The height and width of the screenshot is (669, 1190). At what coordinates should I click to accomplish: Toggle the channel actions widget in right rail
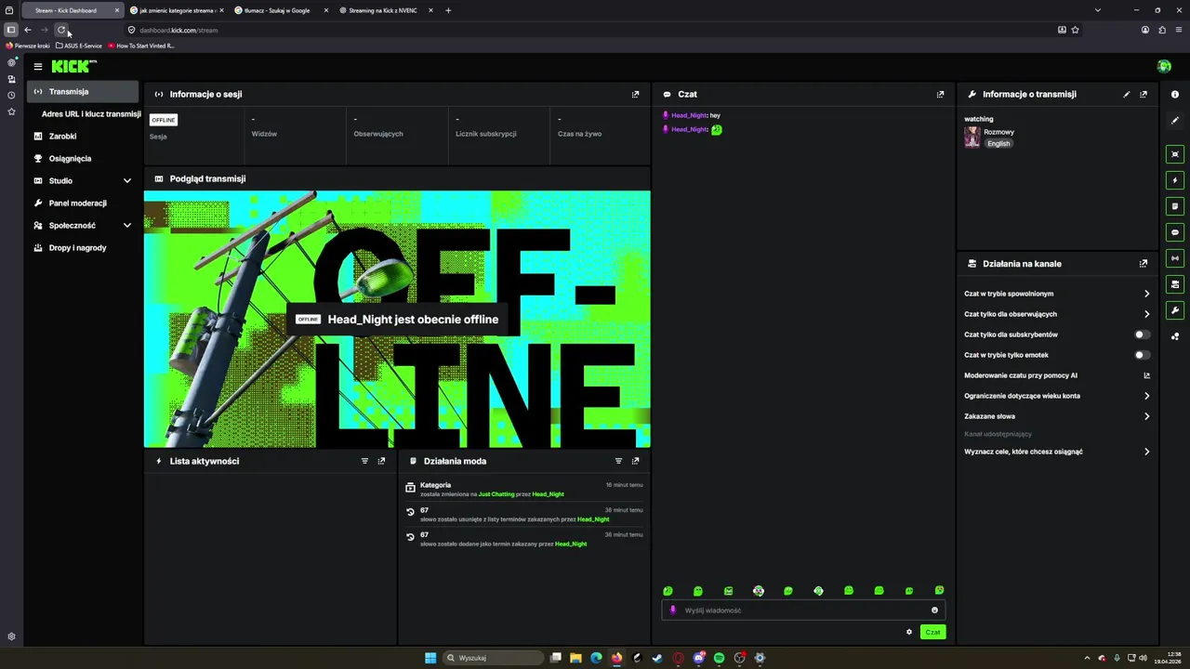[x=1175, y=284]
